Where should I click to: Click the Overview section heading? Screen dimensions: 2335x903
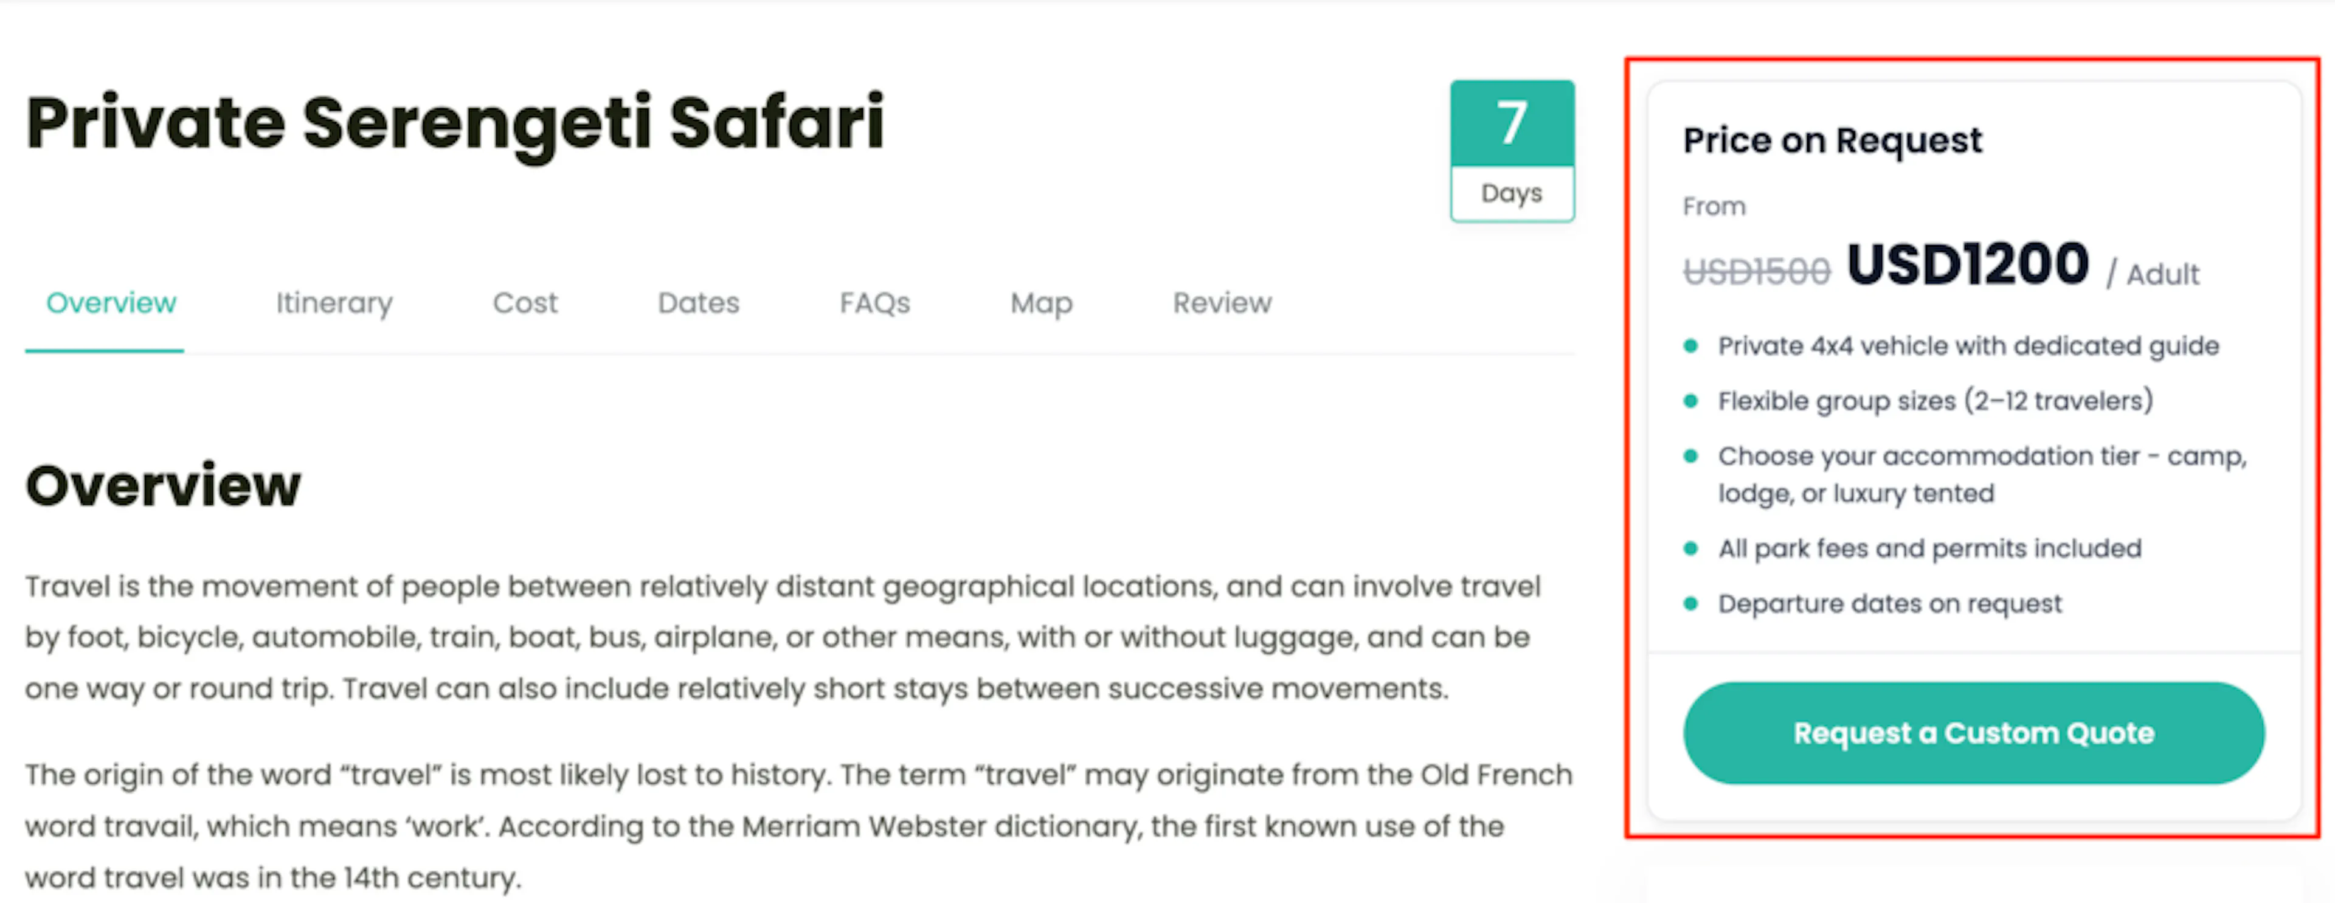(163, 486)
